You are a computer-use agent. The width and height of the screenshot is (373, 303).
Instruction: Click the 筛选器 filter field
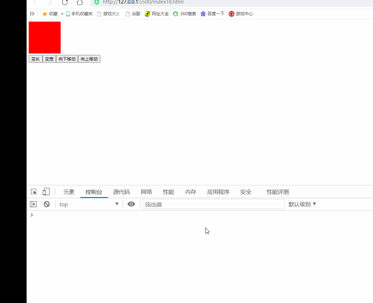213,204
